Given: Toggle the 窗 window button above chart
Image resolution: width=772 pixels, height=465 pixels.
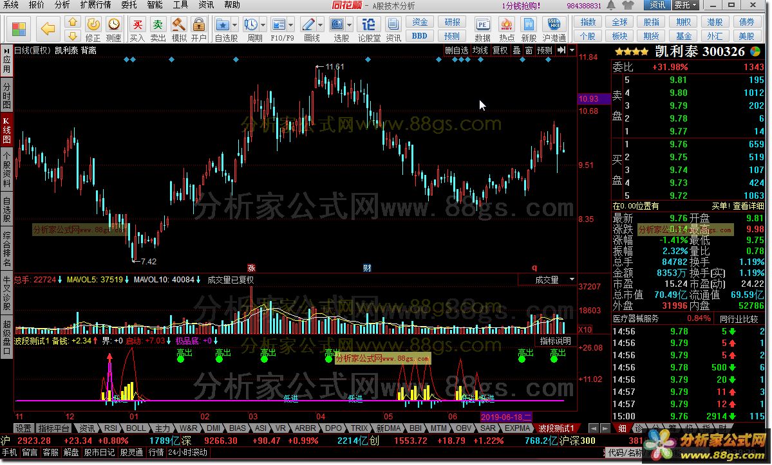Looking at the screenshot, I should pyautogui.click(x=529, y=50).
